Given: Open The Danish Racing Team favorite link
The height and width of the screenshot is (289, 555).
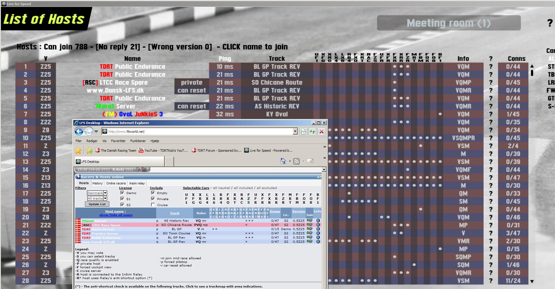Looking at the screenshot, I should [116, 151].
